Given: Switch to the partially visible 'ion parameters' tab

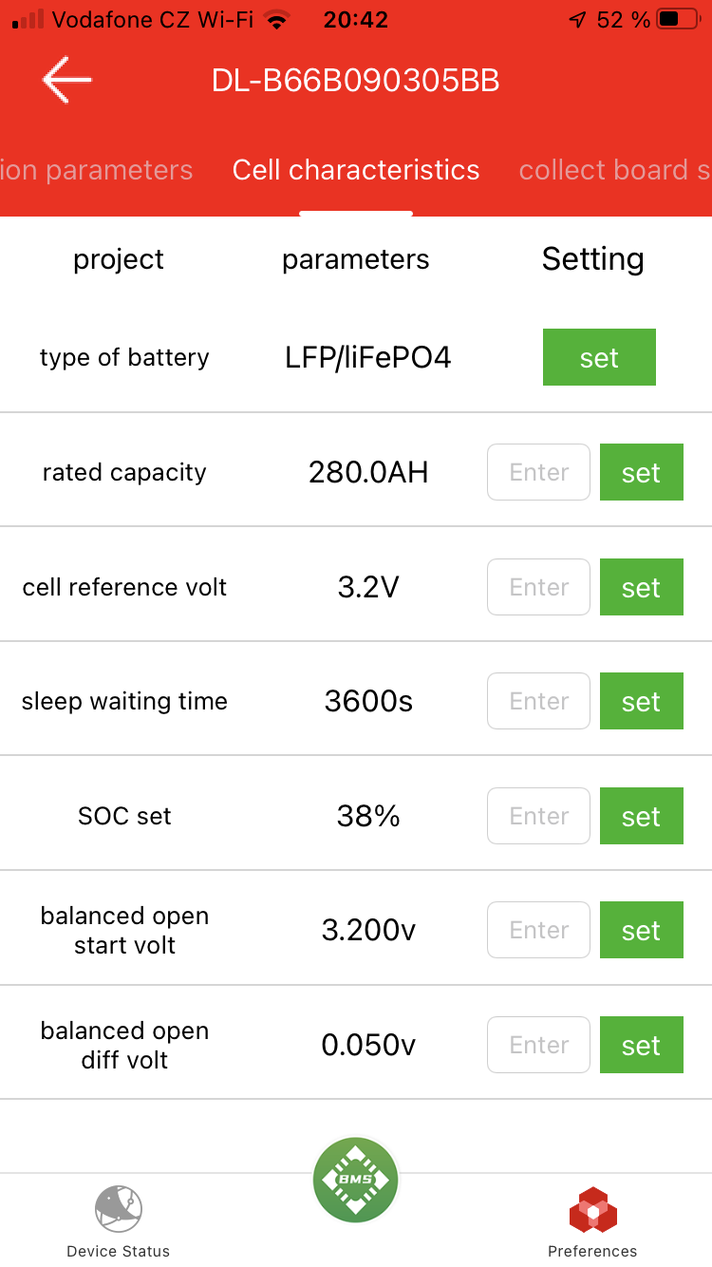Looking at the screenshot, I should tap(97, 170).
